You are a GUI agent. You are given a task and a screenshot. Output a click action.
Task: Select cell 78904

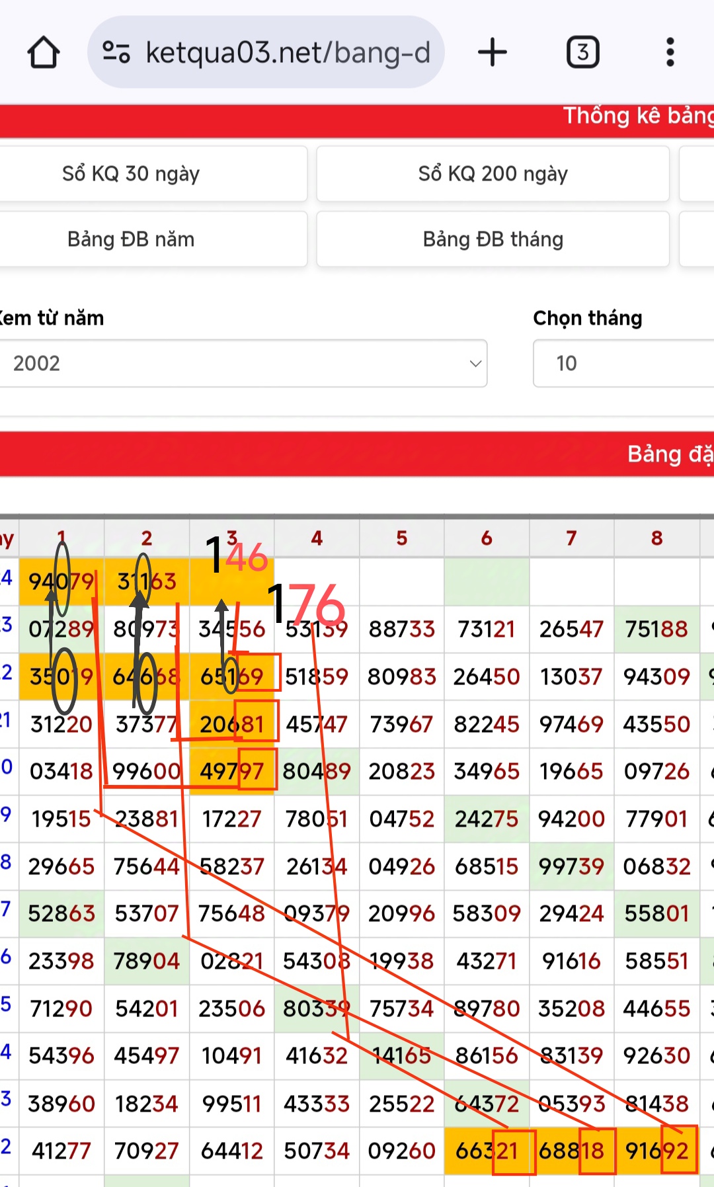[x=147, y=961]
